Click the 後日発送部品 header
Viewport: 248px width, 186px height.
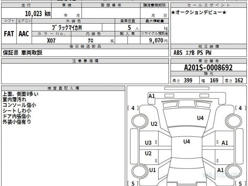coord(85,46)
